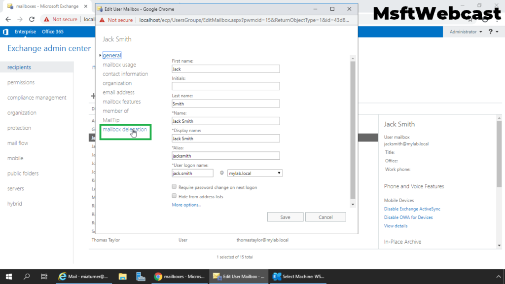Open Windows taskbar search
Screen dimensions: 505x284
tap(27, 276)
